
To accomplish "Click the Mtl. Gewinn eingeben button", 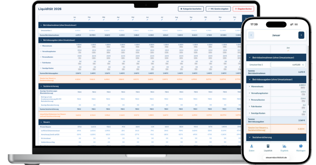I will pyautogui.click(x=218, y=9).
